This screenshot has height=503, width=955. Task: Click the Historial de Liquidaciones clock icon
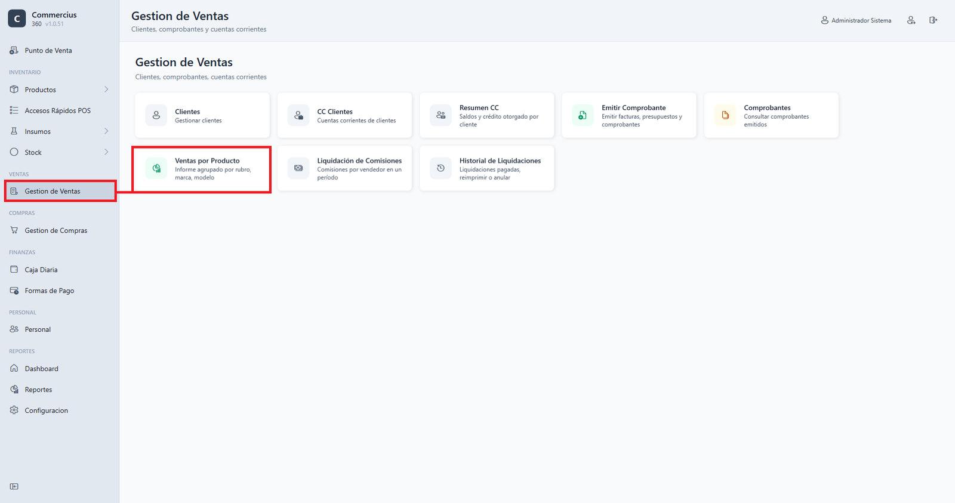click(440, 168)
